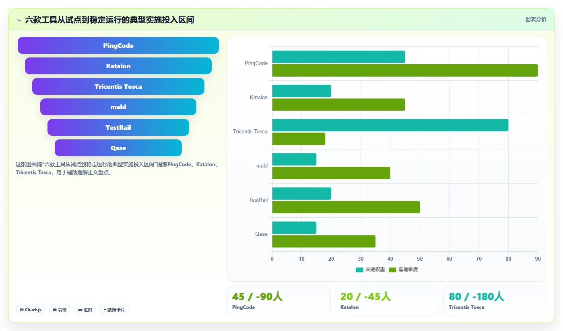Click the mabl teal bar in chart
Viewport: 563px width, 331px height.
click(x=294, y=159)
